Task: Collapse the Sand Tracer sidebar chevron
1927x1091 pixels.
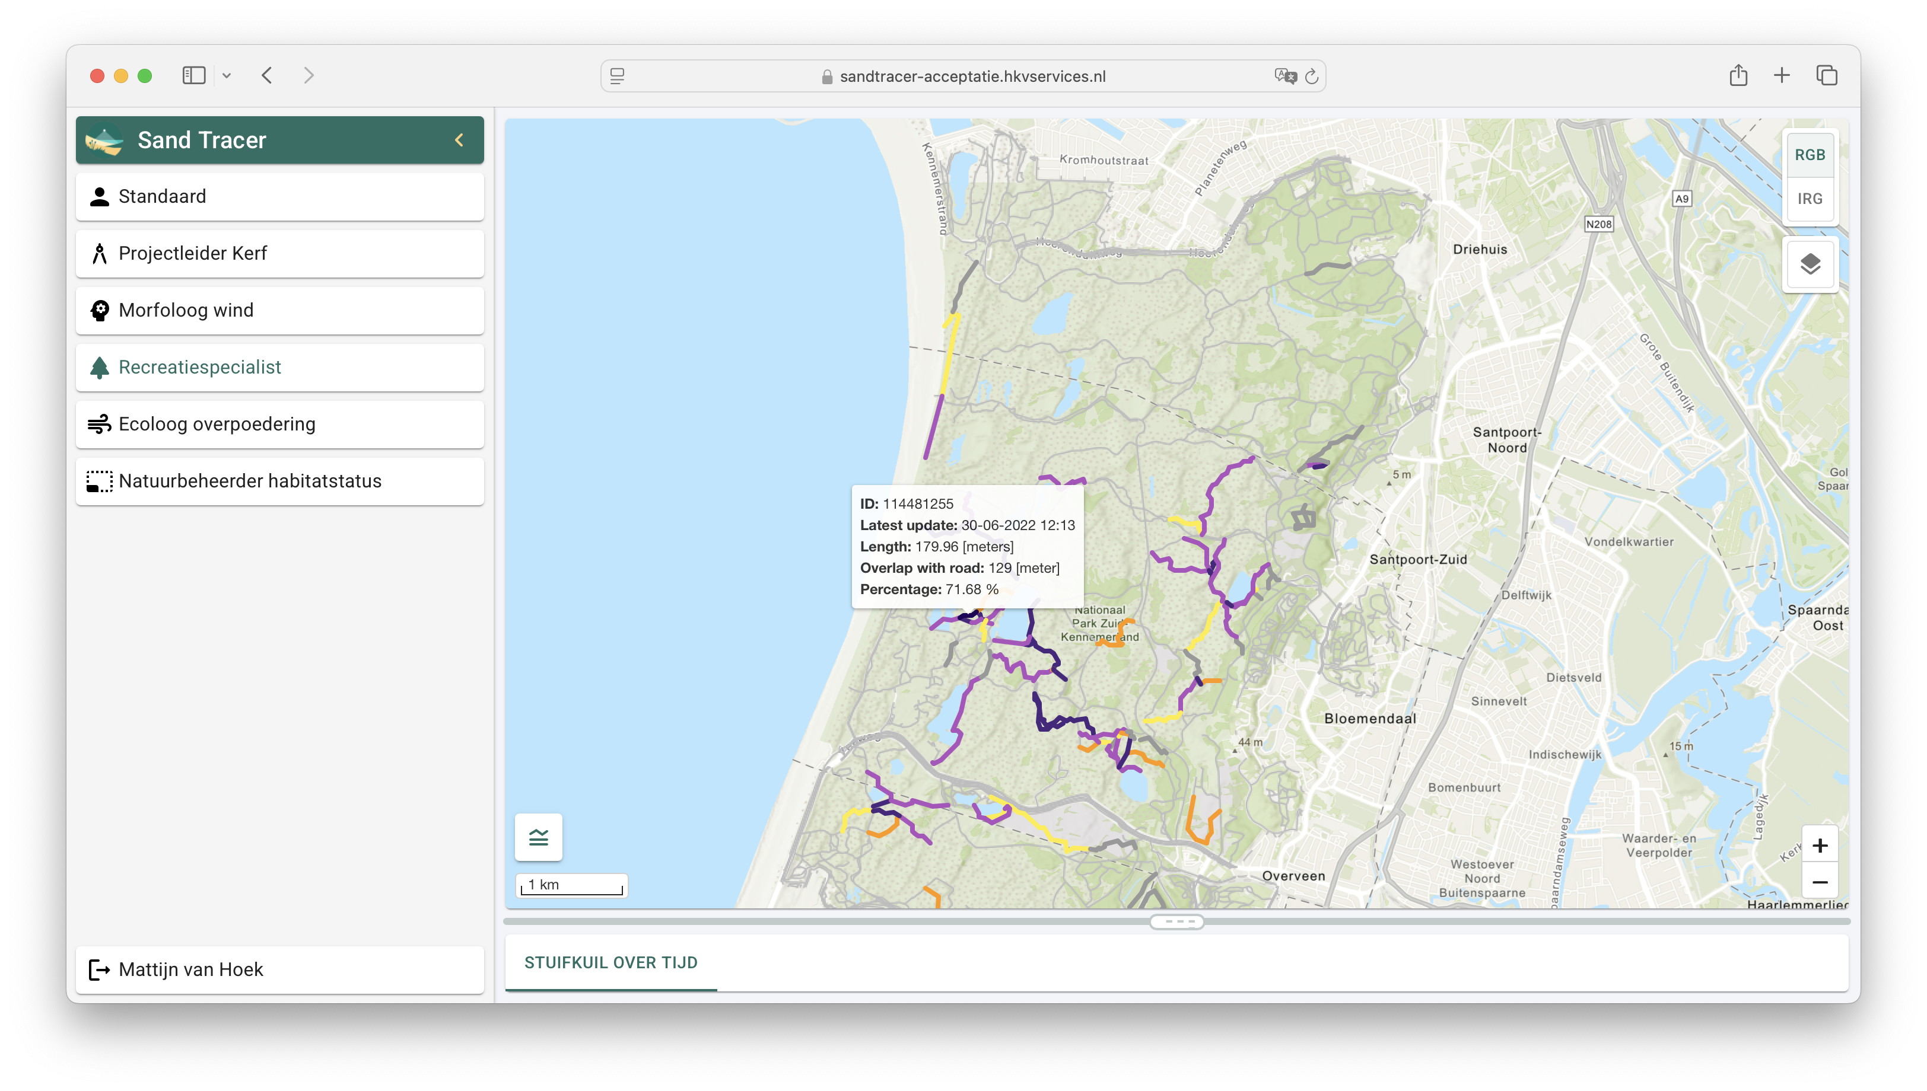Action: [459, 140]
